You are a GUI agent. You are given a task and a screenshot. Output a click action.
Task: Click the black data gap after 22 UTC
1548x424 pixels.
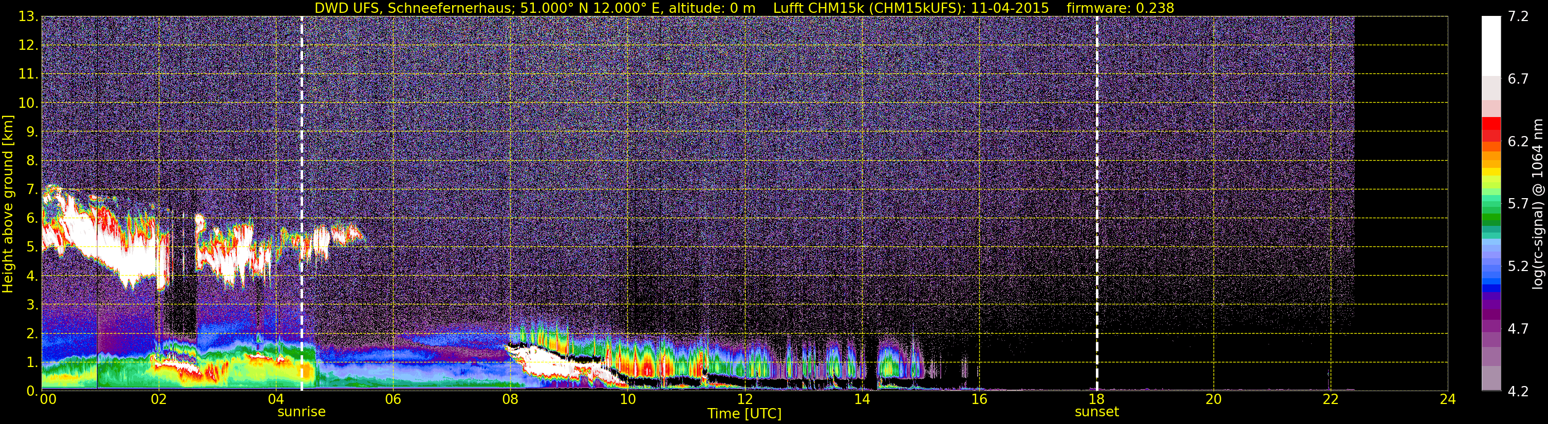(1401, 204)
